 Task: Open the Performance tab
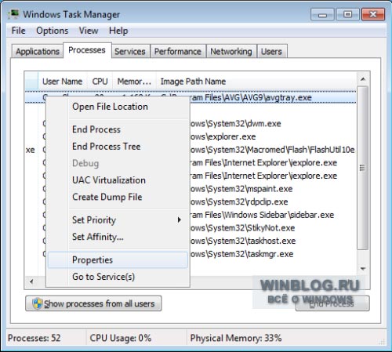[178, 51]
